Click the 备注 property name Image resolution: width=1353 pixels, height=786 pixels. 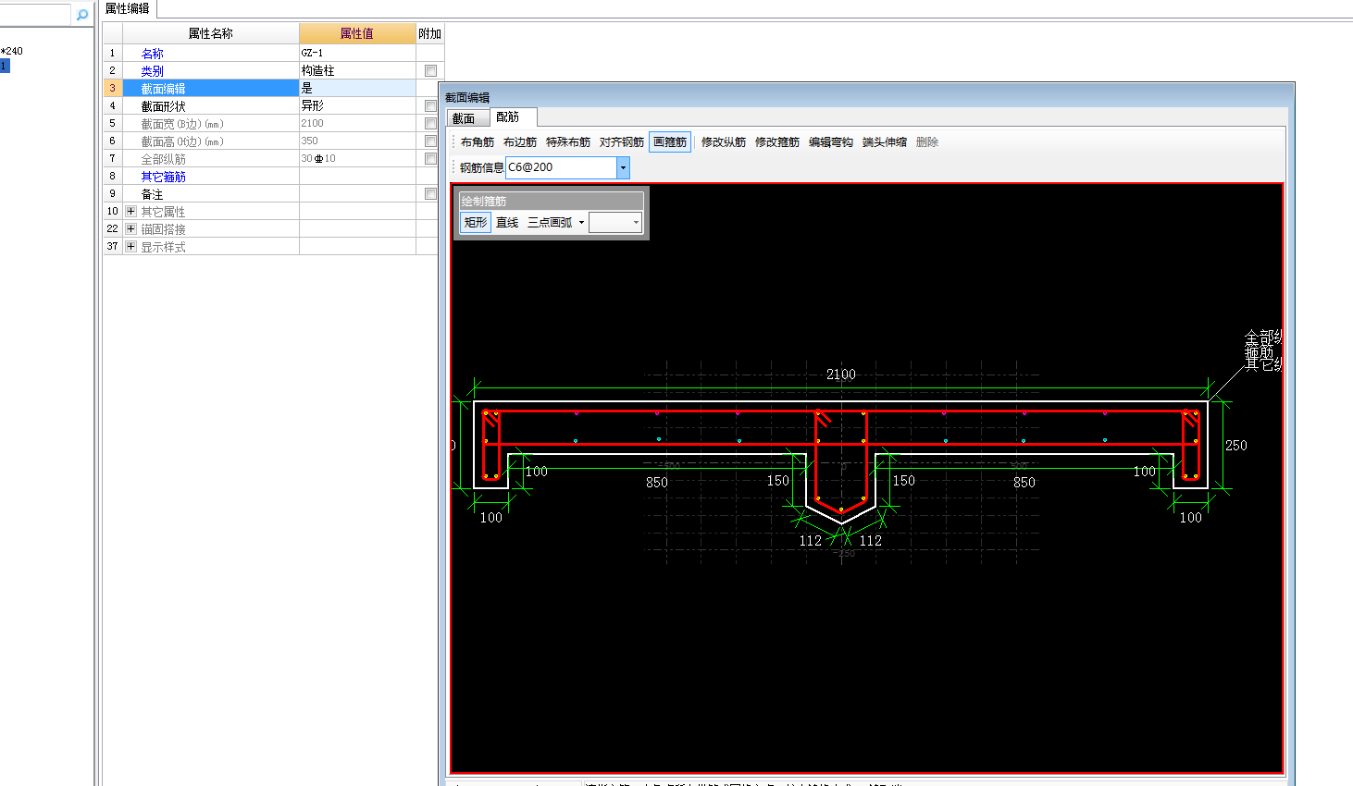point(153,194)
